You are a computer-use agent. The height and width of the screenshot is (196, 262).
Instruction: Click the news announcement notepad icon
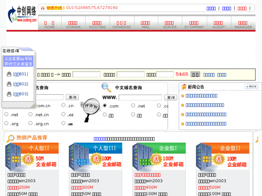[x=184, y=87]
